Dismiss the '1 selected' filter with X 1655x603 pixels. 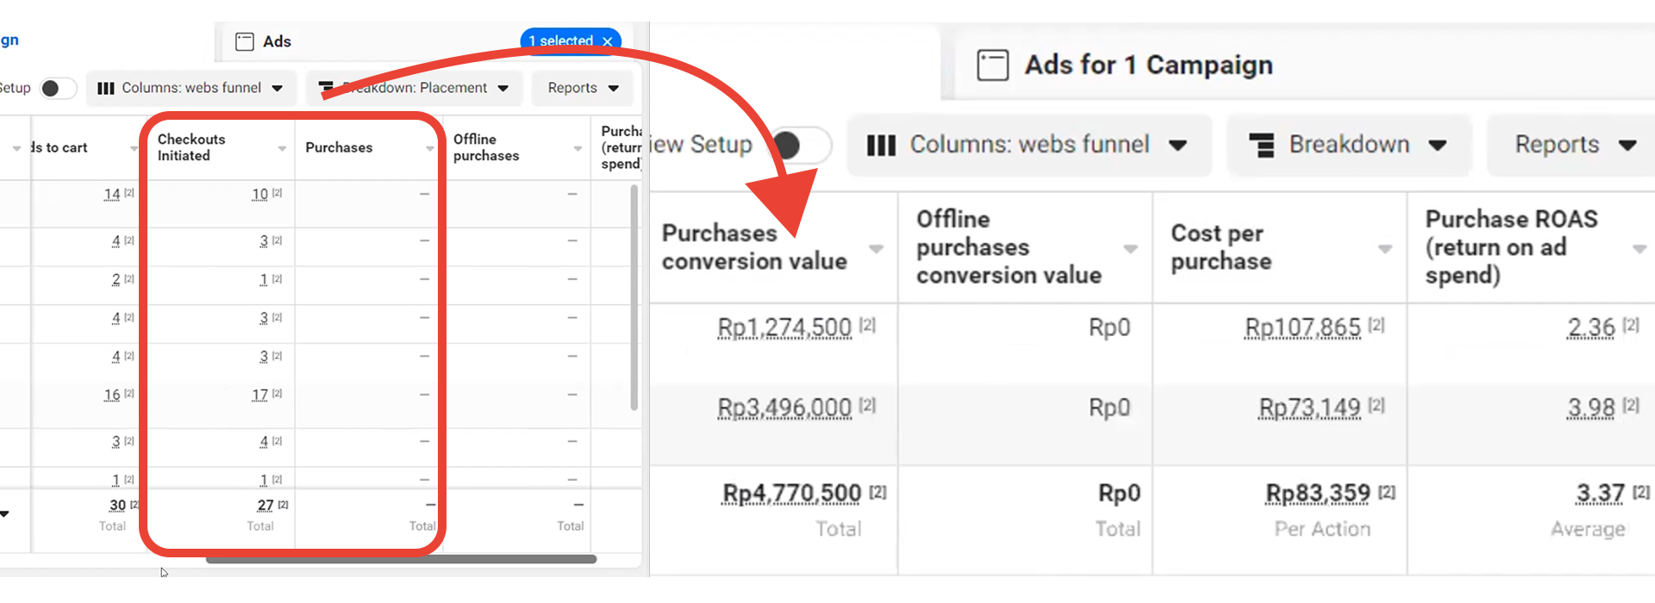(x=608, y=41)
